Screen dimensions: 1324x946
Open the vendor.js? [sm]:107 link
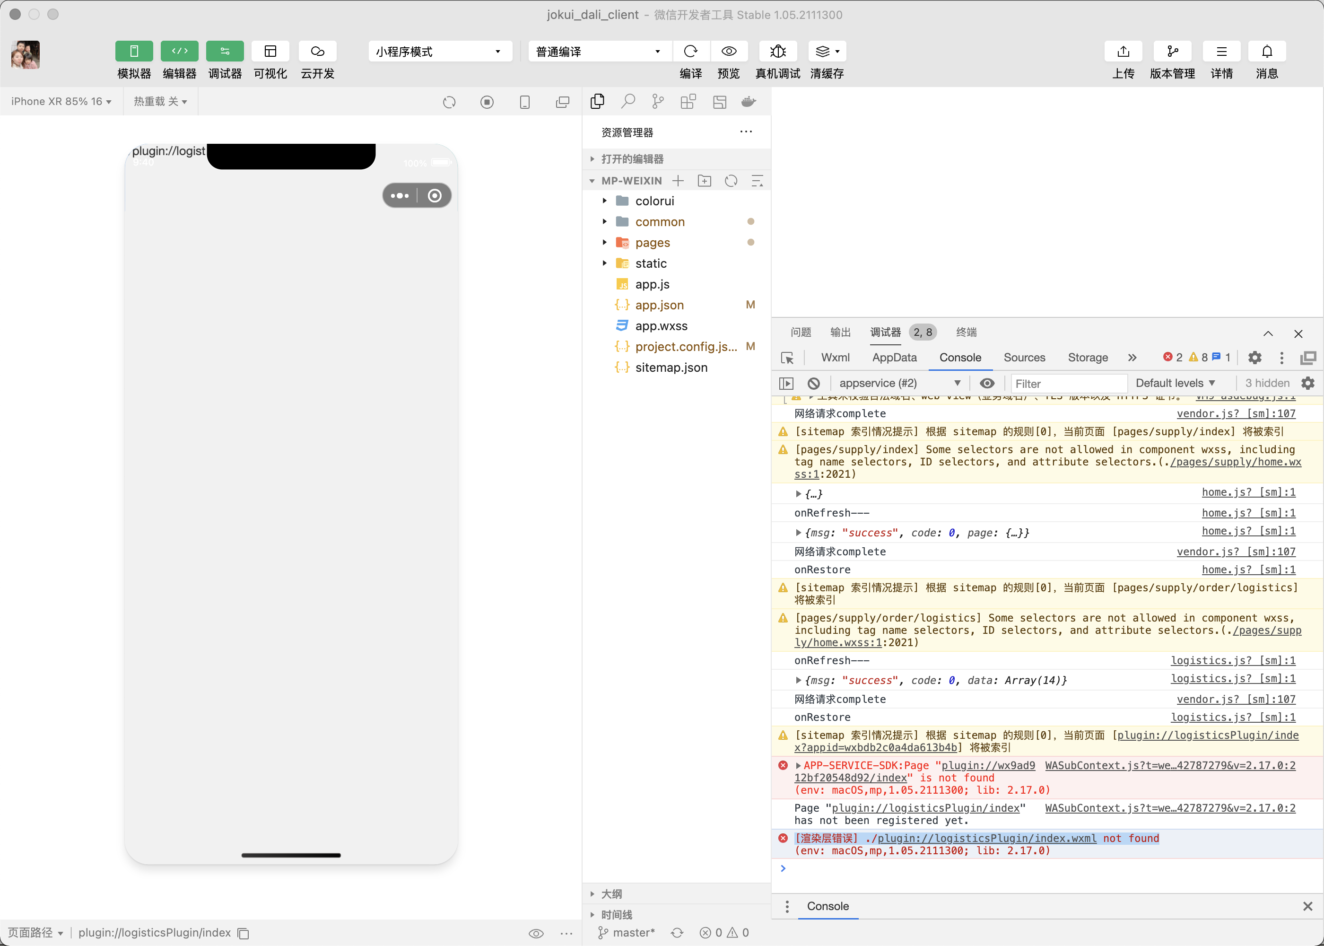(1236, 413)
